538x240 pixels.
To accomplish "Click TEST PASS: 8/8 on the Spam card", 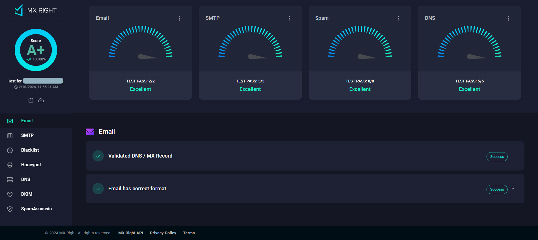I will pos(360,81).
